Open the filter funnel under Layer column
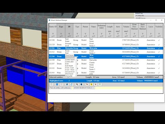 (x=151, y=34)
